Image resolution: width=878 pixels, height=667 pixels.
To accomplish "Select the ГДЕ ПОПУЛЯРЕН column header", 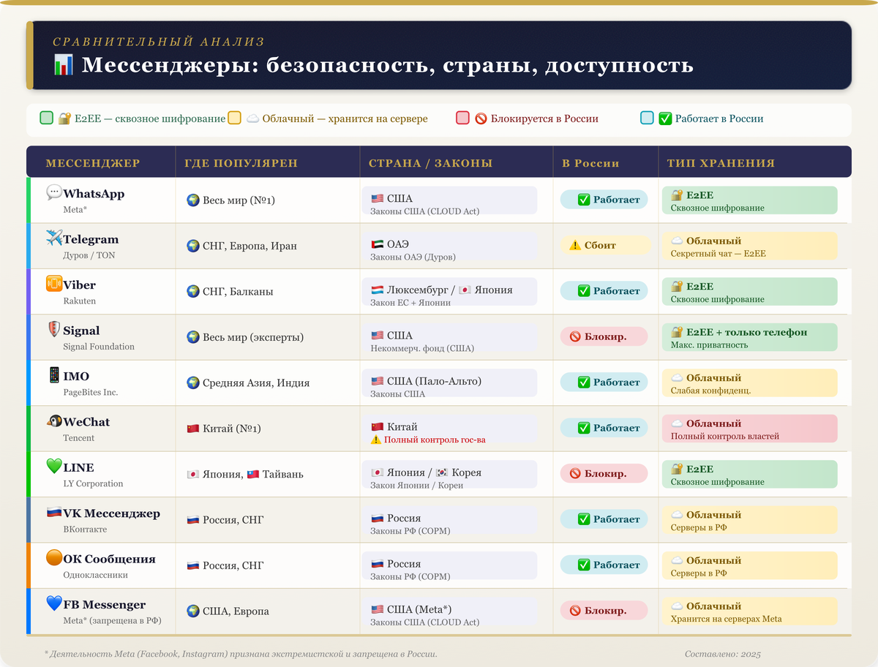I will [x=241, y=163].
